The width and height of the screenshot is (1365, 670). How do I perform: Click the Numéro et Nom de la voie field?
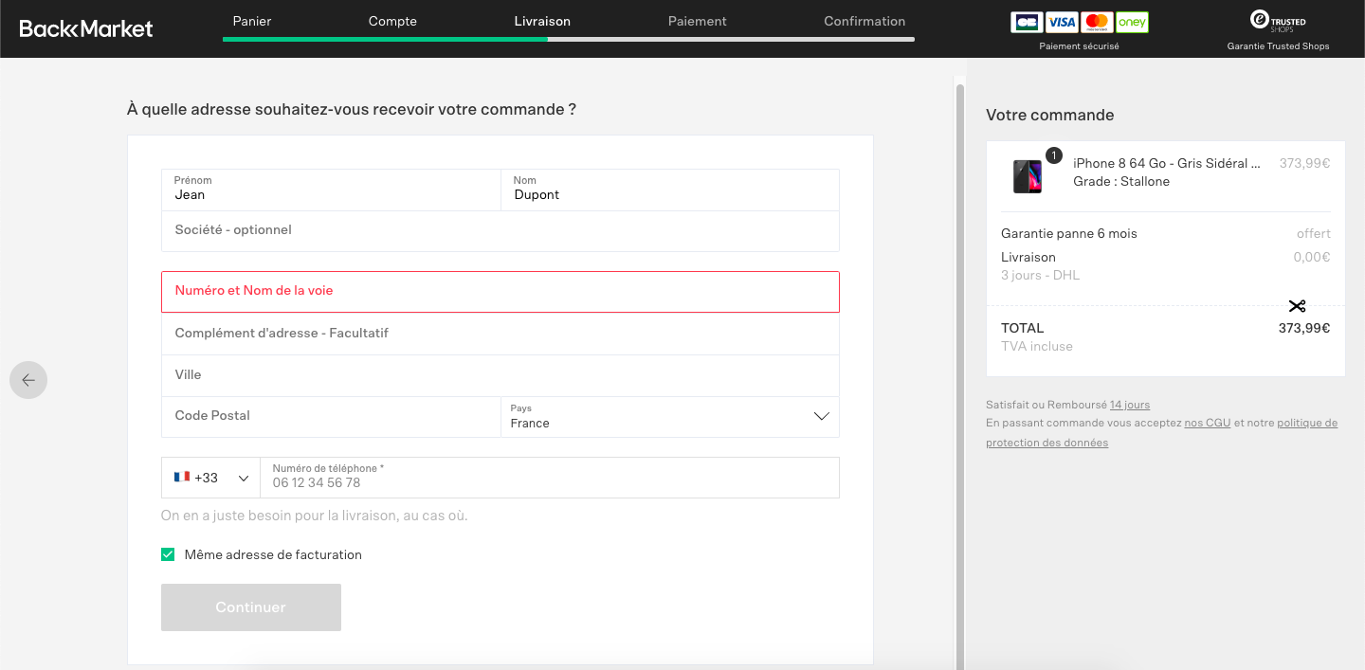tap(500, 292)
